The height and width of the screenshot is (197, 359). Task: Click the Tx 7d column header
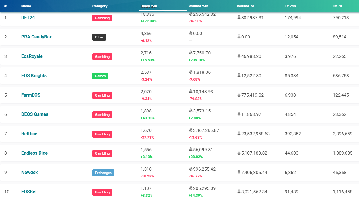(337, 6)
